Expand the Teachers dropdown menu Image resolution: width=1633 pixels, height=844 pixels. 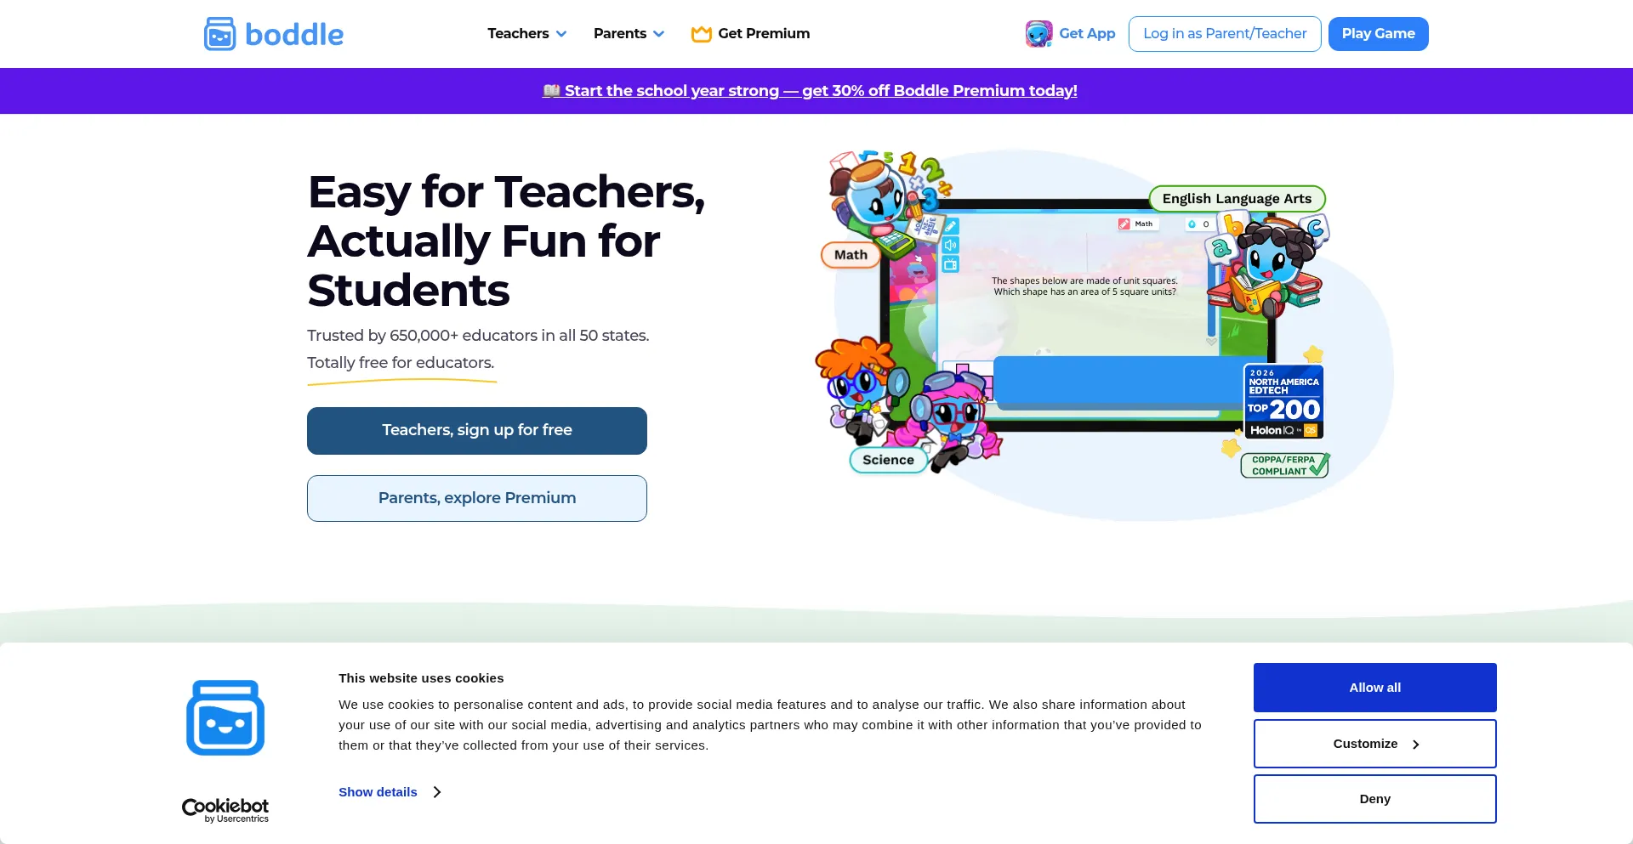pyautogui.click(x=527, y=34)
